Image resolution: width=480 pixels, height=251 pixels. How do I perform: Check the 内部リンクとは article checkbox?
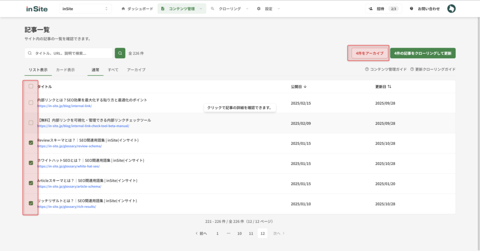31,103
